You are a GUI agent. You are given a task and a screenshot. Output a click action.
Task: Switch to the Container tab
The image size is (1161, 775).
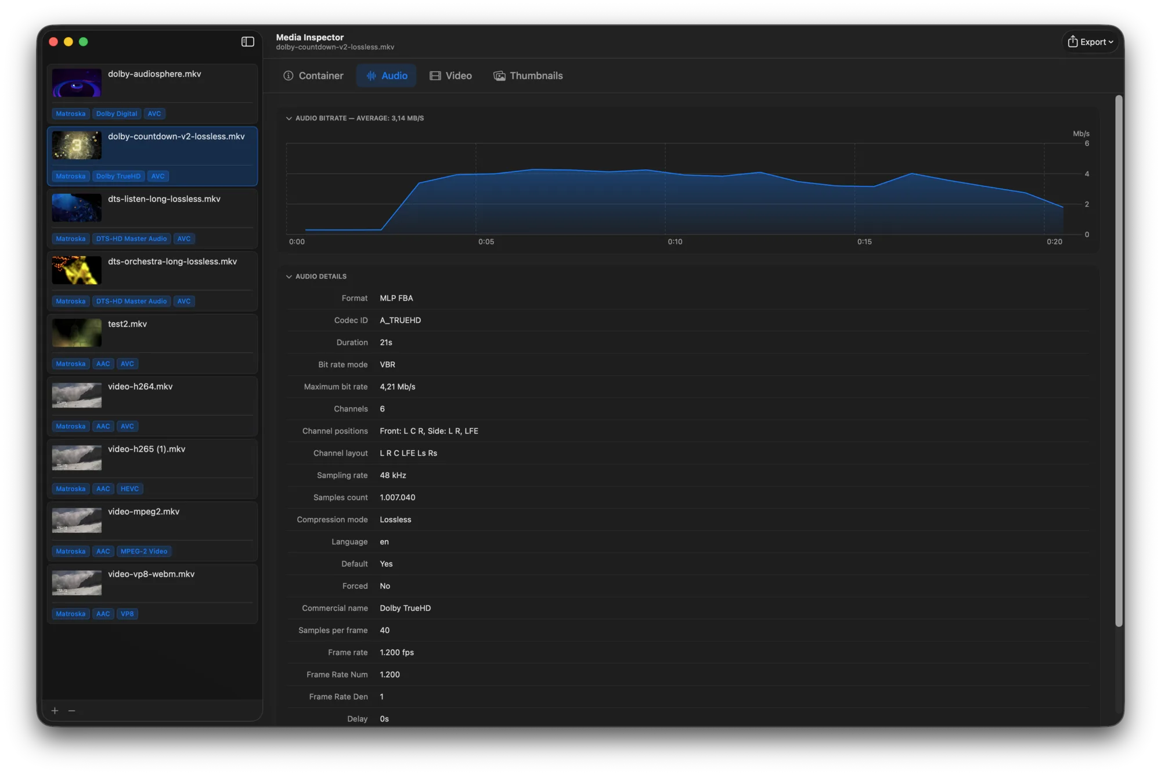(313, 75)
